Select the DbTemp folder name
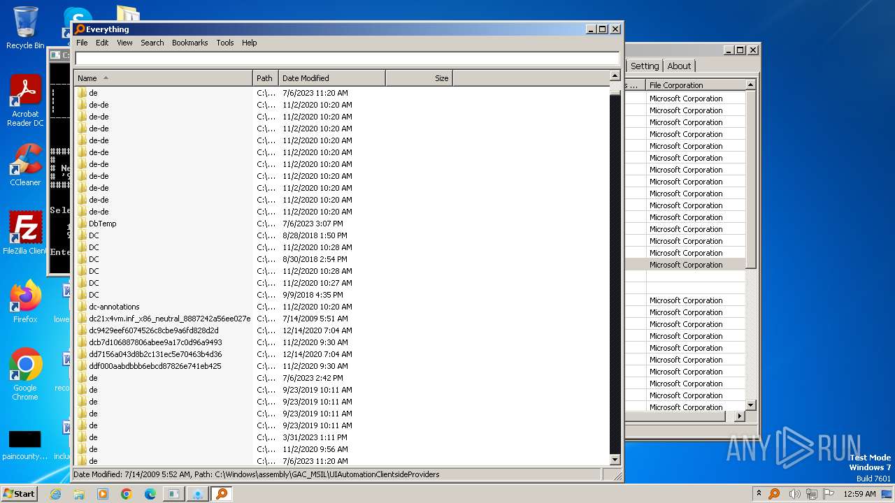 click(102, 224)
